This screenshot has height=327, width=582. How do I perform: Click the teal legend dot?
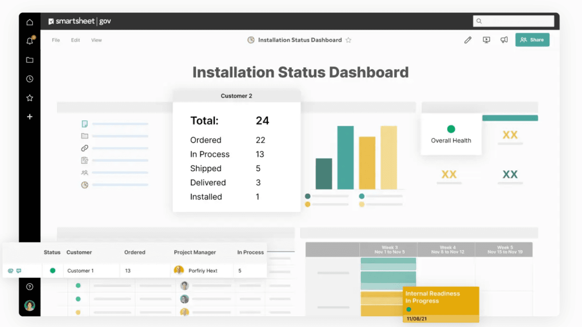click(362, 196)
